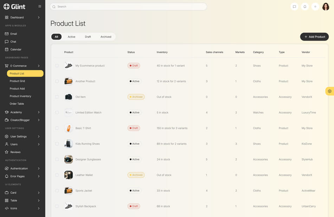Open the user profile avatar

click(326, 7)
